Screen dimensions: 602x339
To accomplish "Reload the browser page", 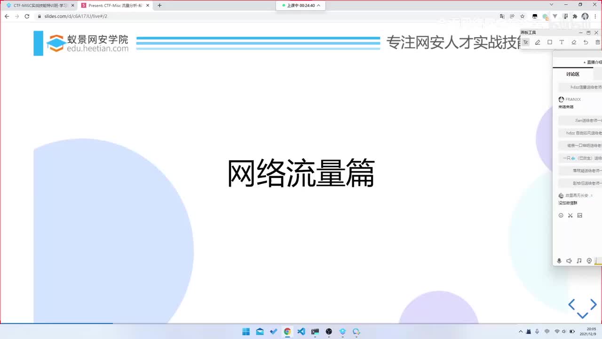I will pyautogui.click(x=27, y=16).
